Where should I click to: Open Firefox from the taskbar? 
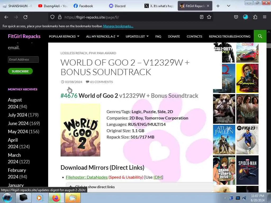(56, 198)
